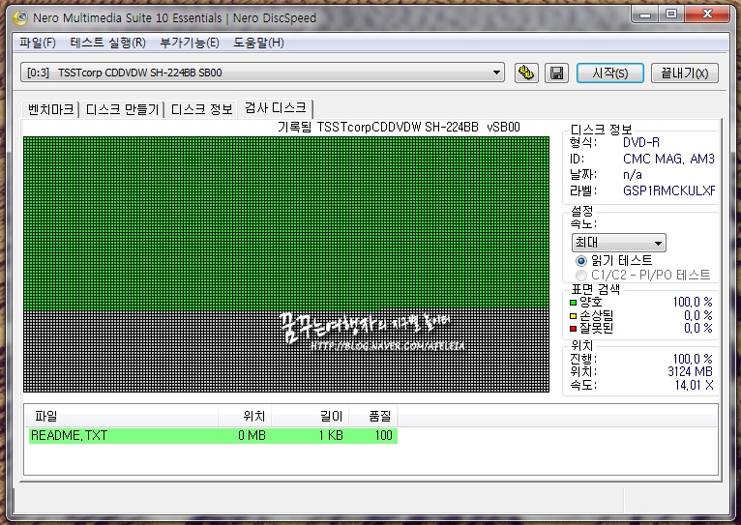The image size is (741, 525).
Task: Click the speed value 14.01 X
Action: click(x=694, y=385)
